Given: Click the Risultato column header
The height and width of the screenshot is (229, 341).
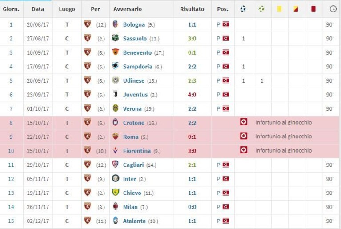Looking at the screenshot, I should [192, 9].
